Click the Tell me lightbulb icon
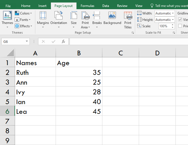 (152, 6)
